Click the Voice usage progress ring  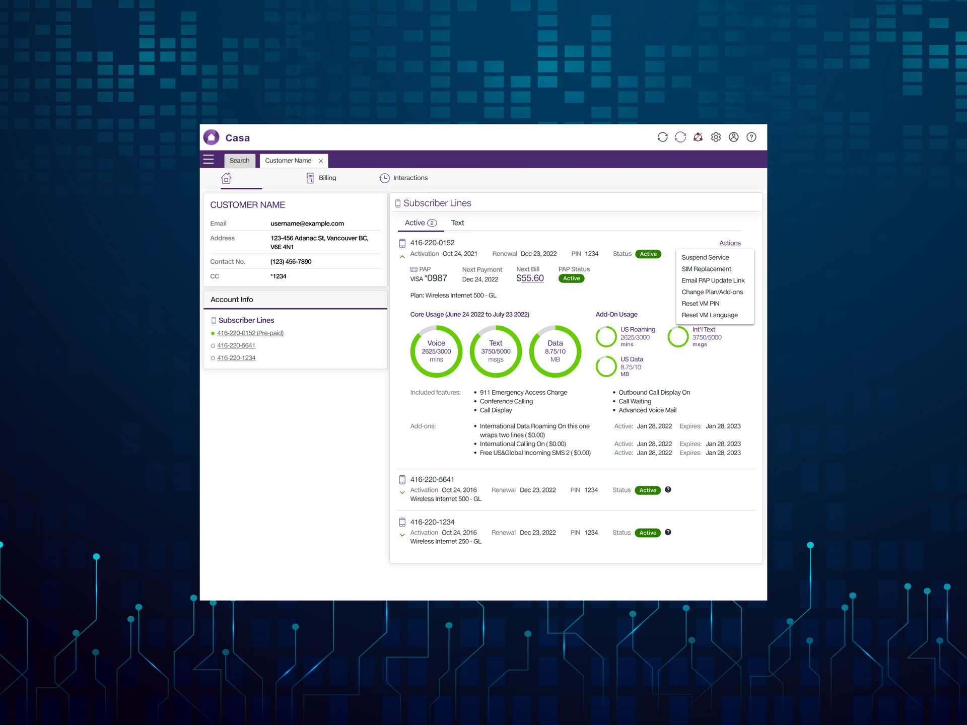click(436, 351)
